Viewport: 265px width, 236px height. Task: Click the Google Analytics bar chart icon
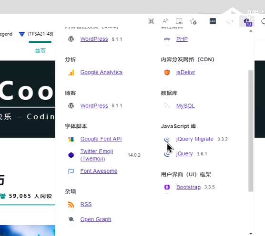(x=71, y=72)
